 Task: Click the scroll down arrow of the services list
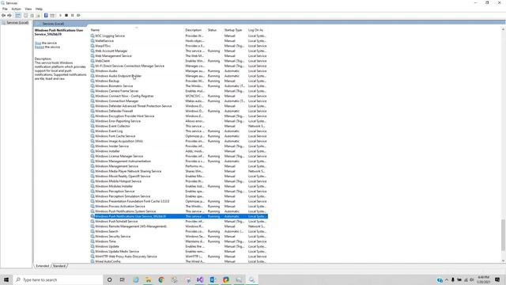(x=503, y=260)
